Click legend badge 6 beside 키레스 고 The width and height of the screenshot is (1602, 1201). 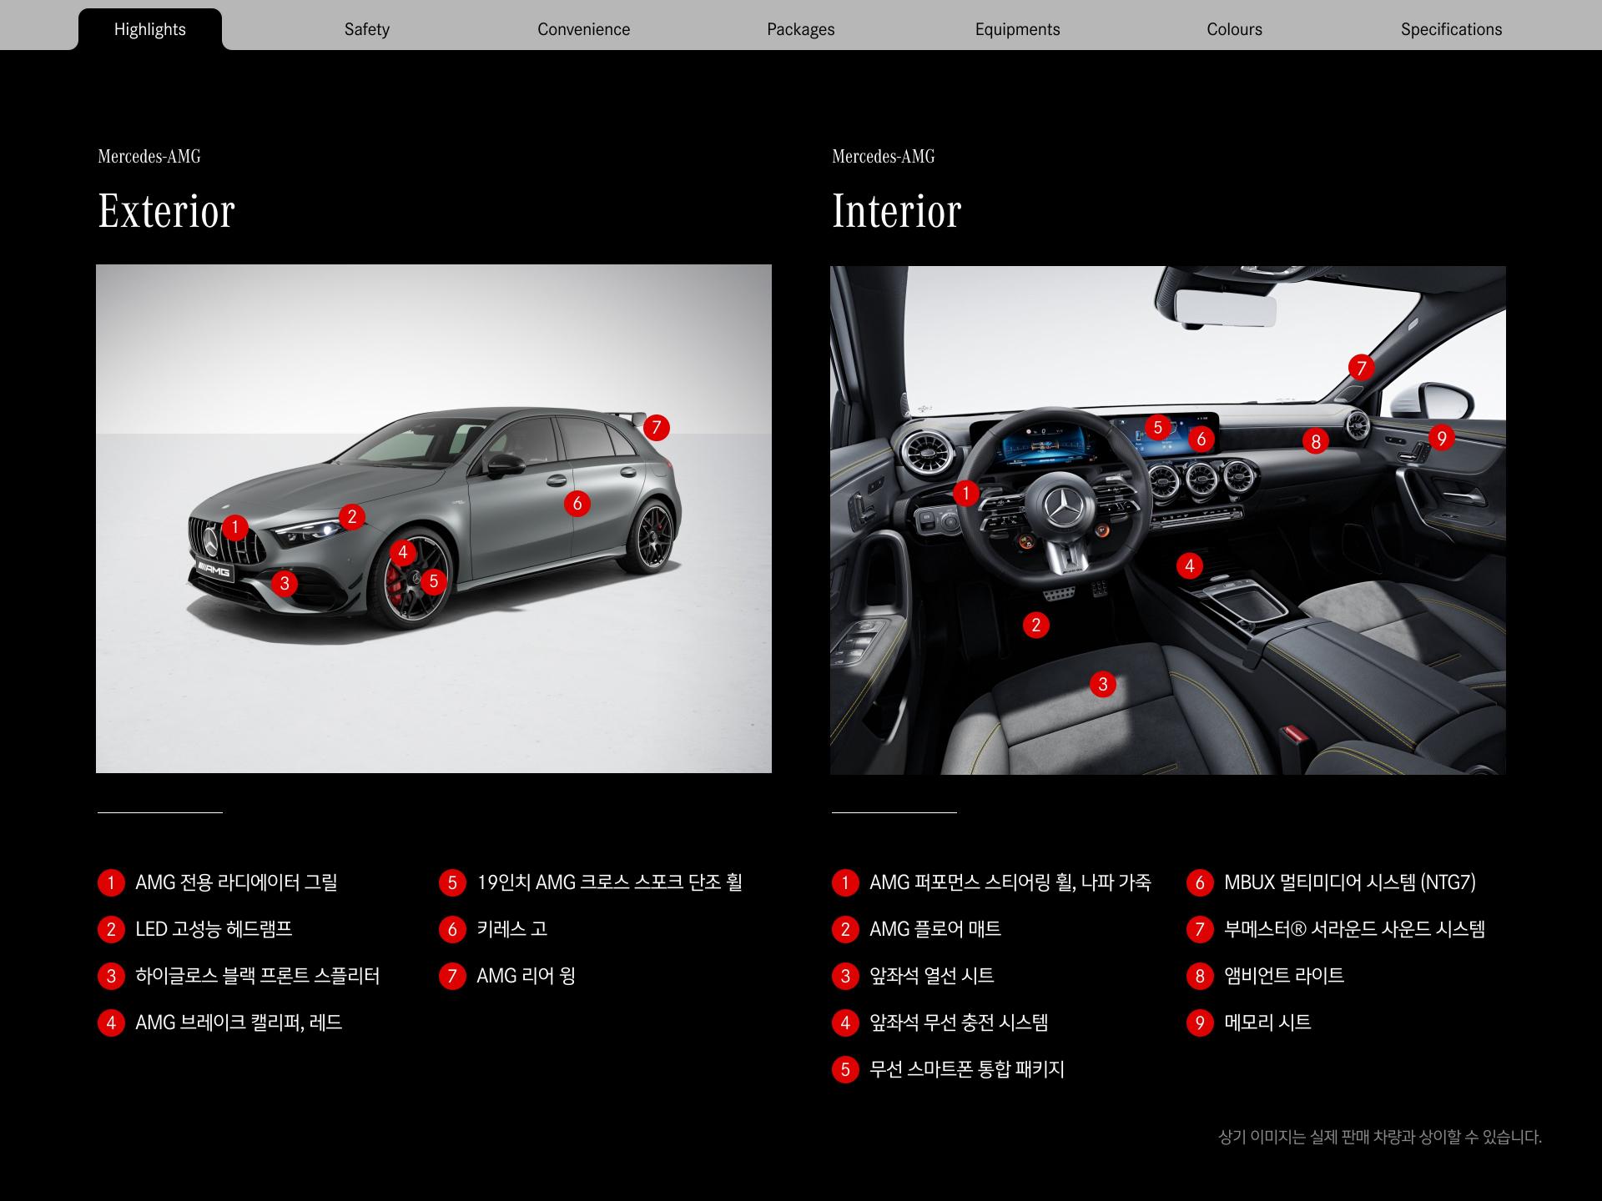click(452, 930)
